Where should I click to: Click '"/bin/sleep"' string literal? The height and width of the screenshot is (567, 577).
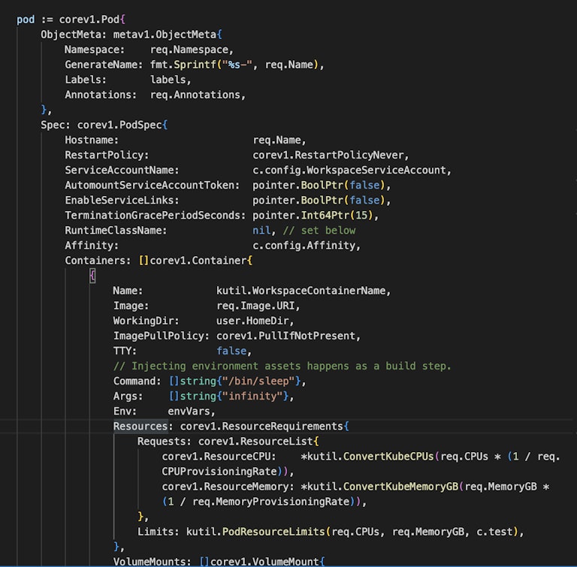[x=258, y=382]
